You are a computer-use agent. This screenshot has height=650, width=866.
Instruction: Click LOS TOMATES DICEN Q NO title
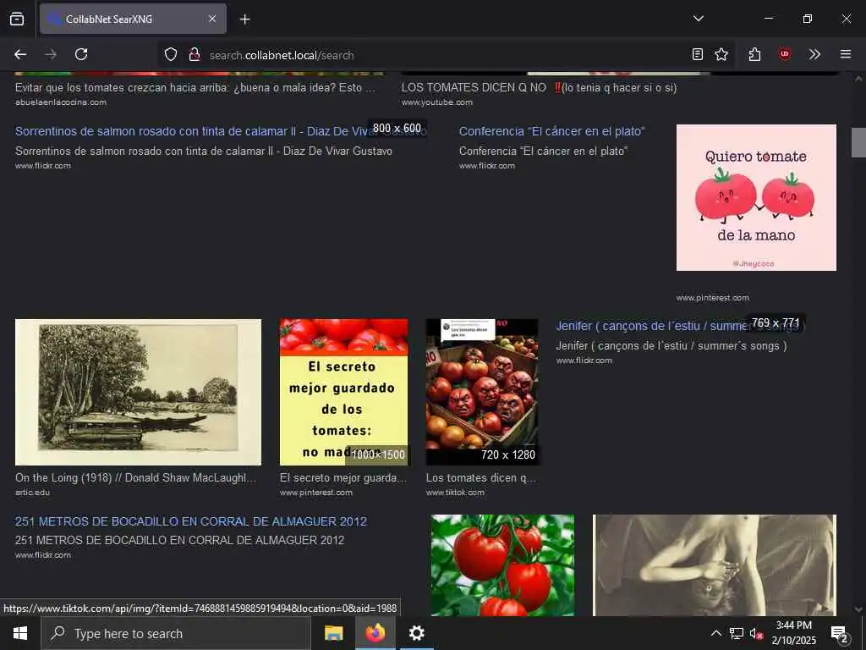pyautogui.click(x=539, y=87)
